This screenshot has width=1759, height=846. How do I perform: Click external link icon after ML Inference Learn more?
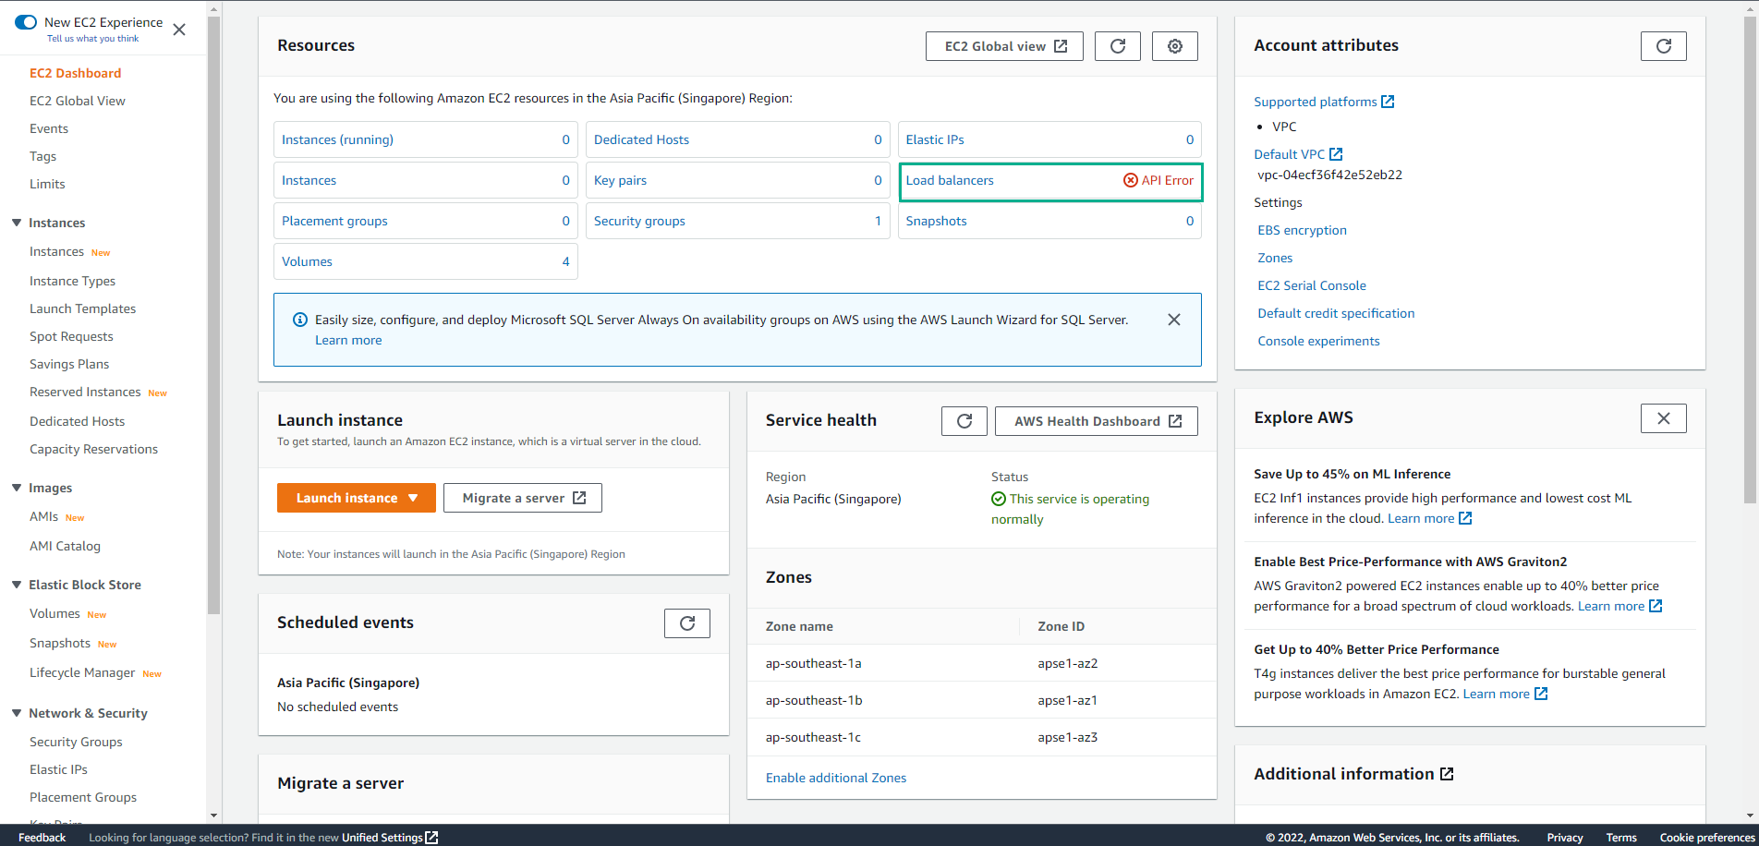pos(1465,518)
